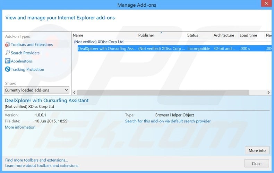
Task: Click the Accelerators icon
Action: (8, 61)
